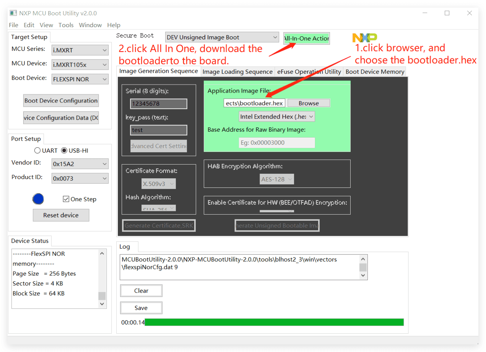Open the MCU Device dropdown
The width and height of the screenshot is (486, 352).
tap(80, 65)
